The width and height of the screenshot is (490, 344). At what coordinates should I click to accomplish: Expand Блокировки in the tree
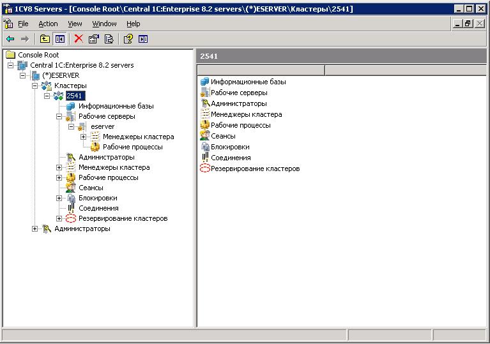pyautogui.click(x=59, y=198)
